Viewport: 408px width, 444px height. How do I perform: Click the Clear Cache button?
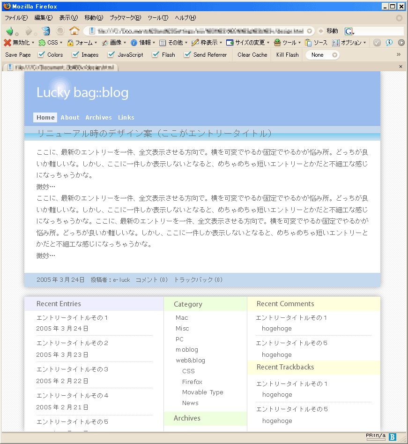click(252, 55)
